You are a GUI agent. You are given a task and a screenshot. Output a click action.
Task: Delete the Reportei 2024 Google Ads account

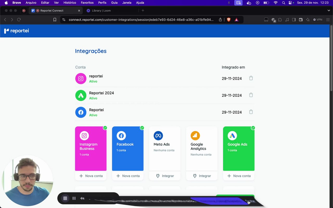point(251,95)
